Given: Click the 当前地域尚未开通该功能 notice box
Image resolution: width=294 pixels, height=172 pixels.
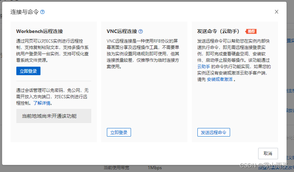Looking at the screenshot, I should 54,116.
